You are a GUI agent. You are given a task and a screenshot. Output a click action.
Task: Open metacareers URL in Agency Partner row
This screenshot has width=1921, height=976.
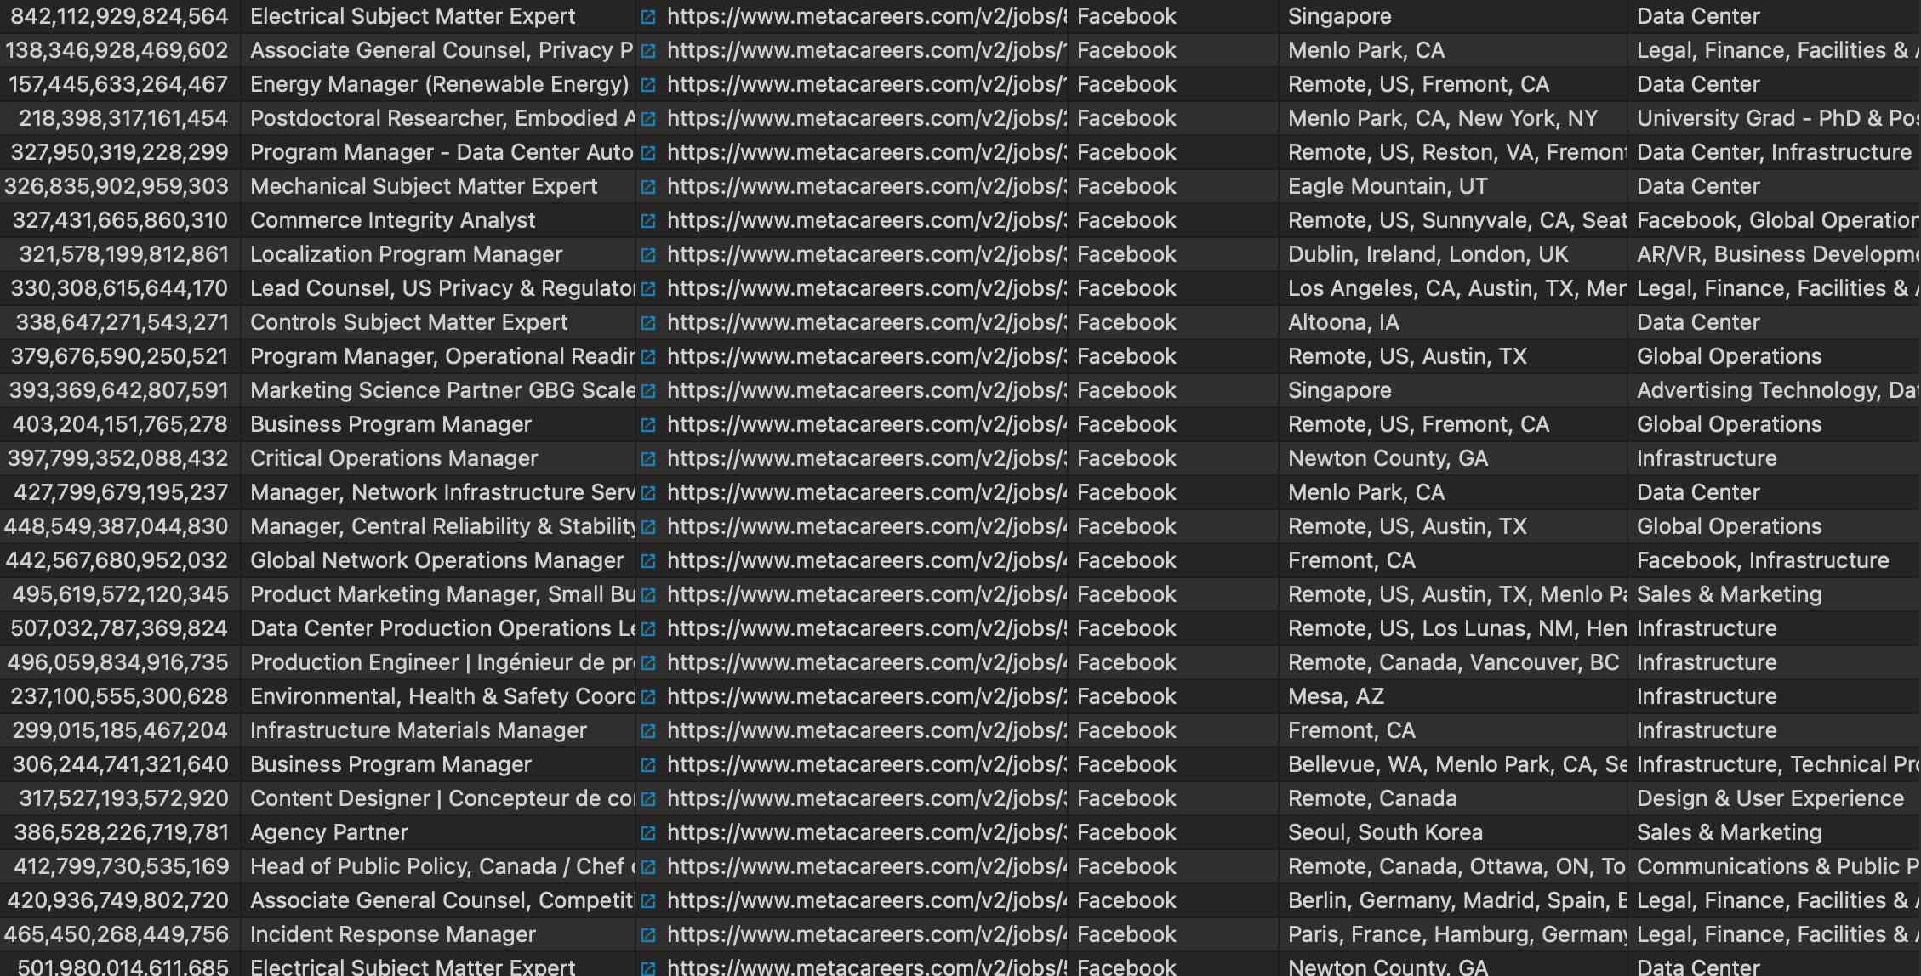pyautogui.click(x=864, y=832)
